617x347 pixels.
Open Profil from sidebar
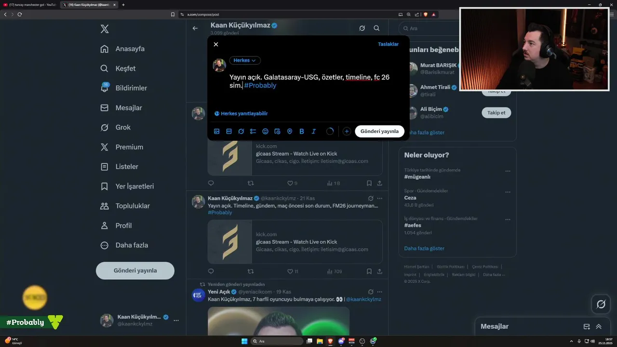click(x=116, y=226)
